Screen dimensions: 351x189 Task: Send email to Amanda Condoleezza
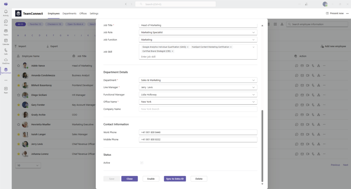pos(302,75)
